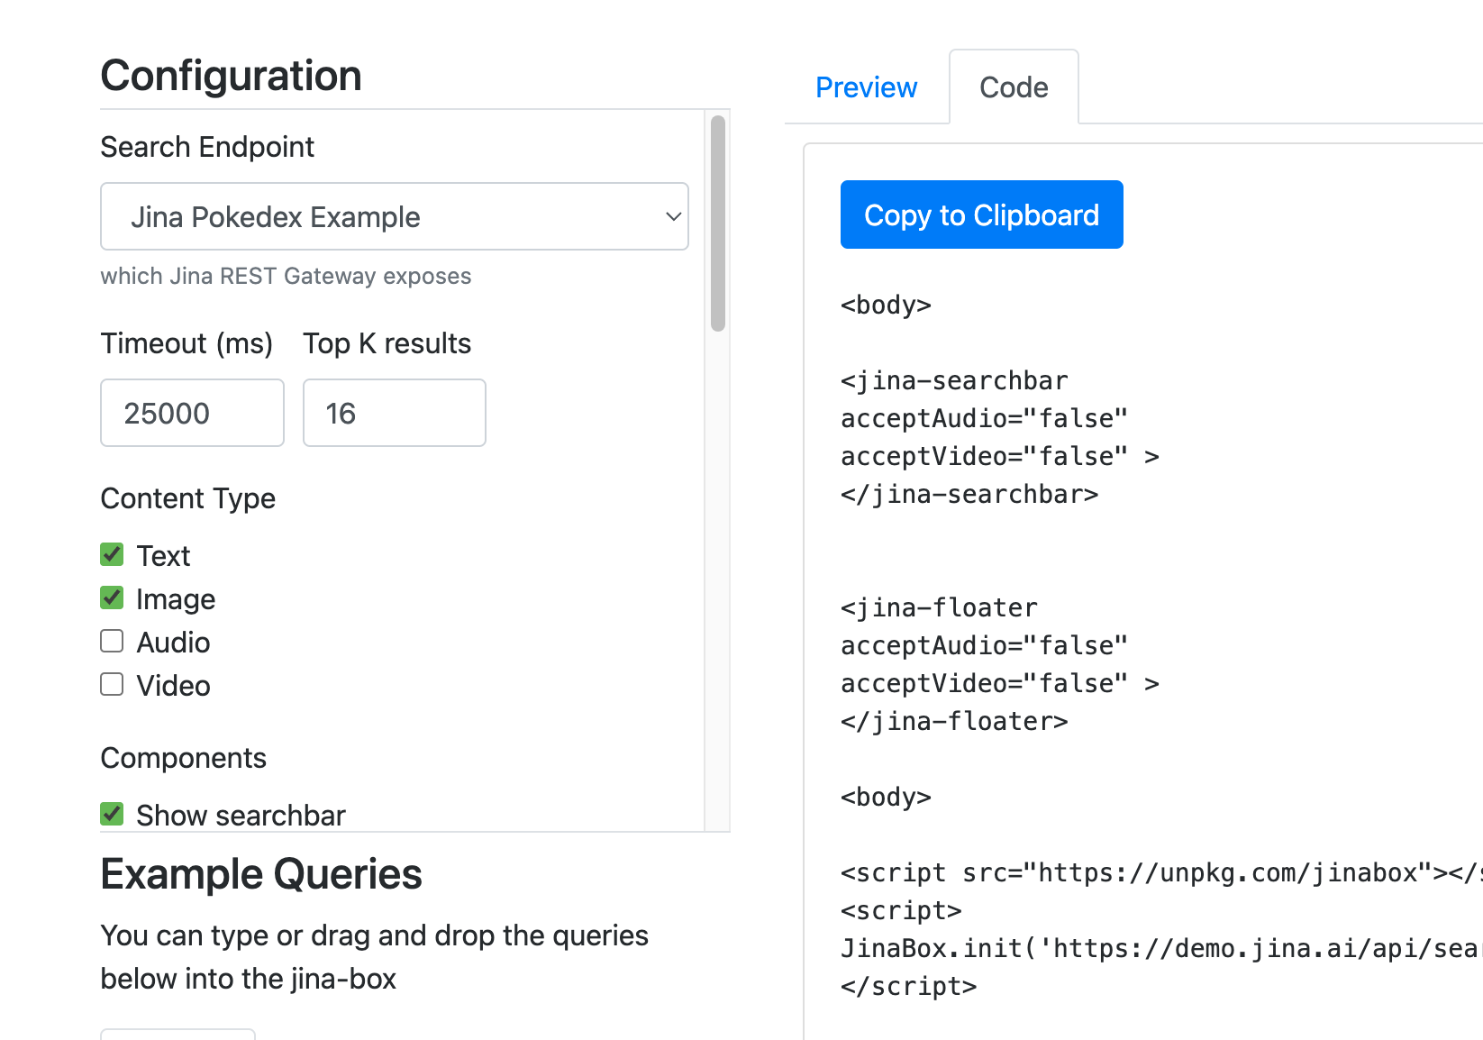Choose a different endpoint from Jina Pokedex Example

[x=394, y=216]
